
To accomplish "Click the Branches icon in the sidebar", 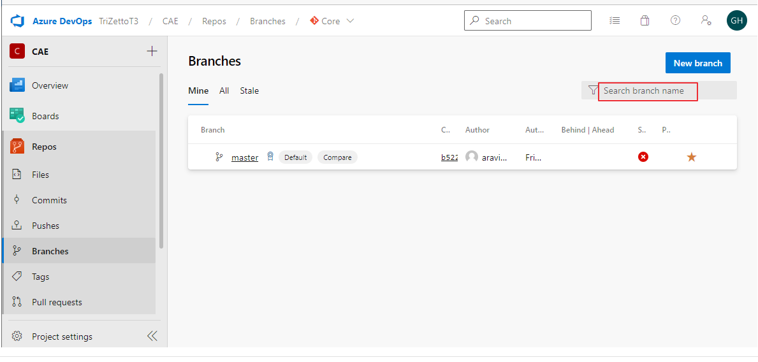I will 17,251.
